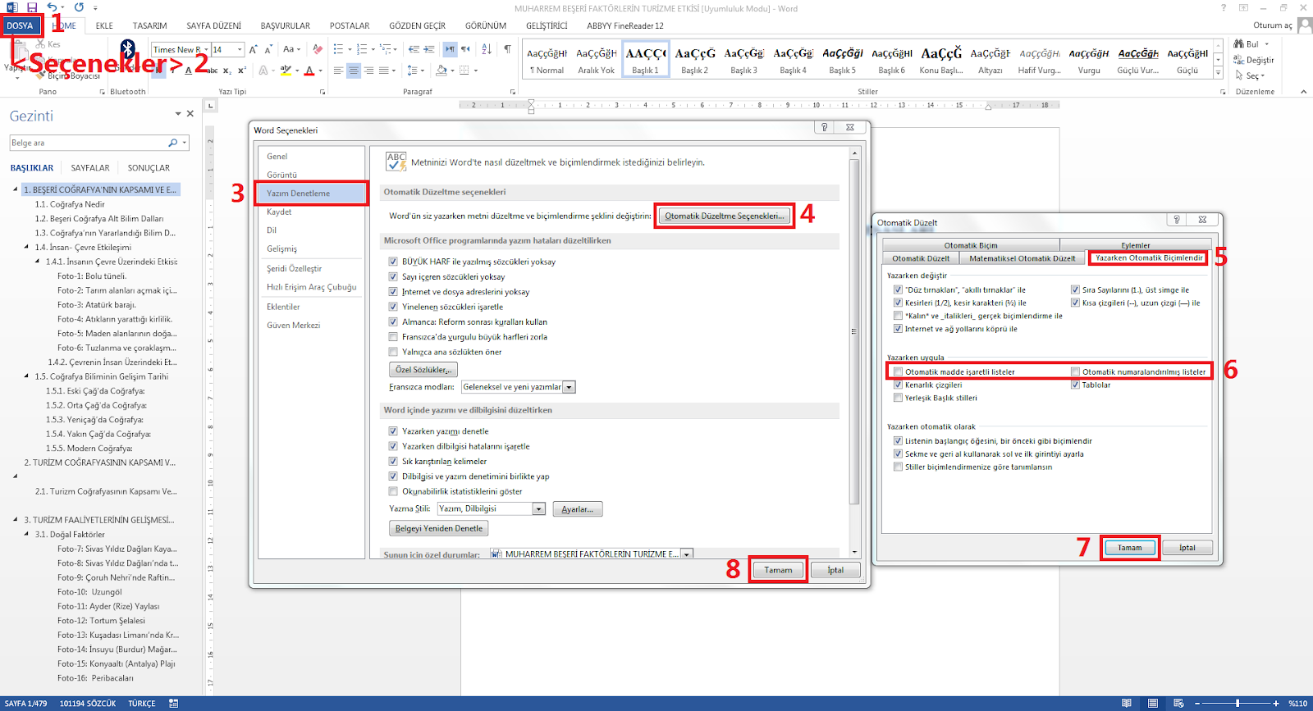Apply bullet list formatting in the ribbon
Screen dimensions: 1313x711
pos(339,49)
